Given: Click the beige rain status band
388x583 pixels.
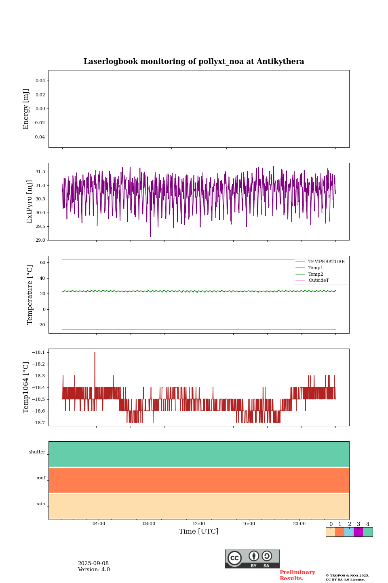Looking at the screenshot, I should click(199, 506).
